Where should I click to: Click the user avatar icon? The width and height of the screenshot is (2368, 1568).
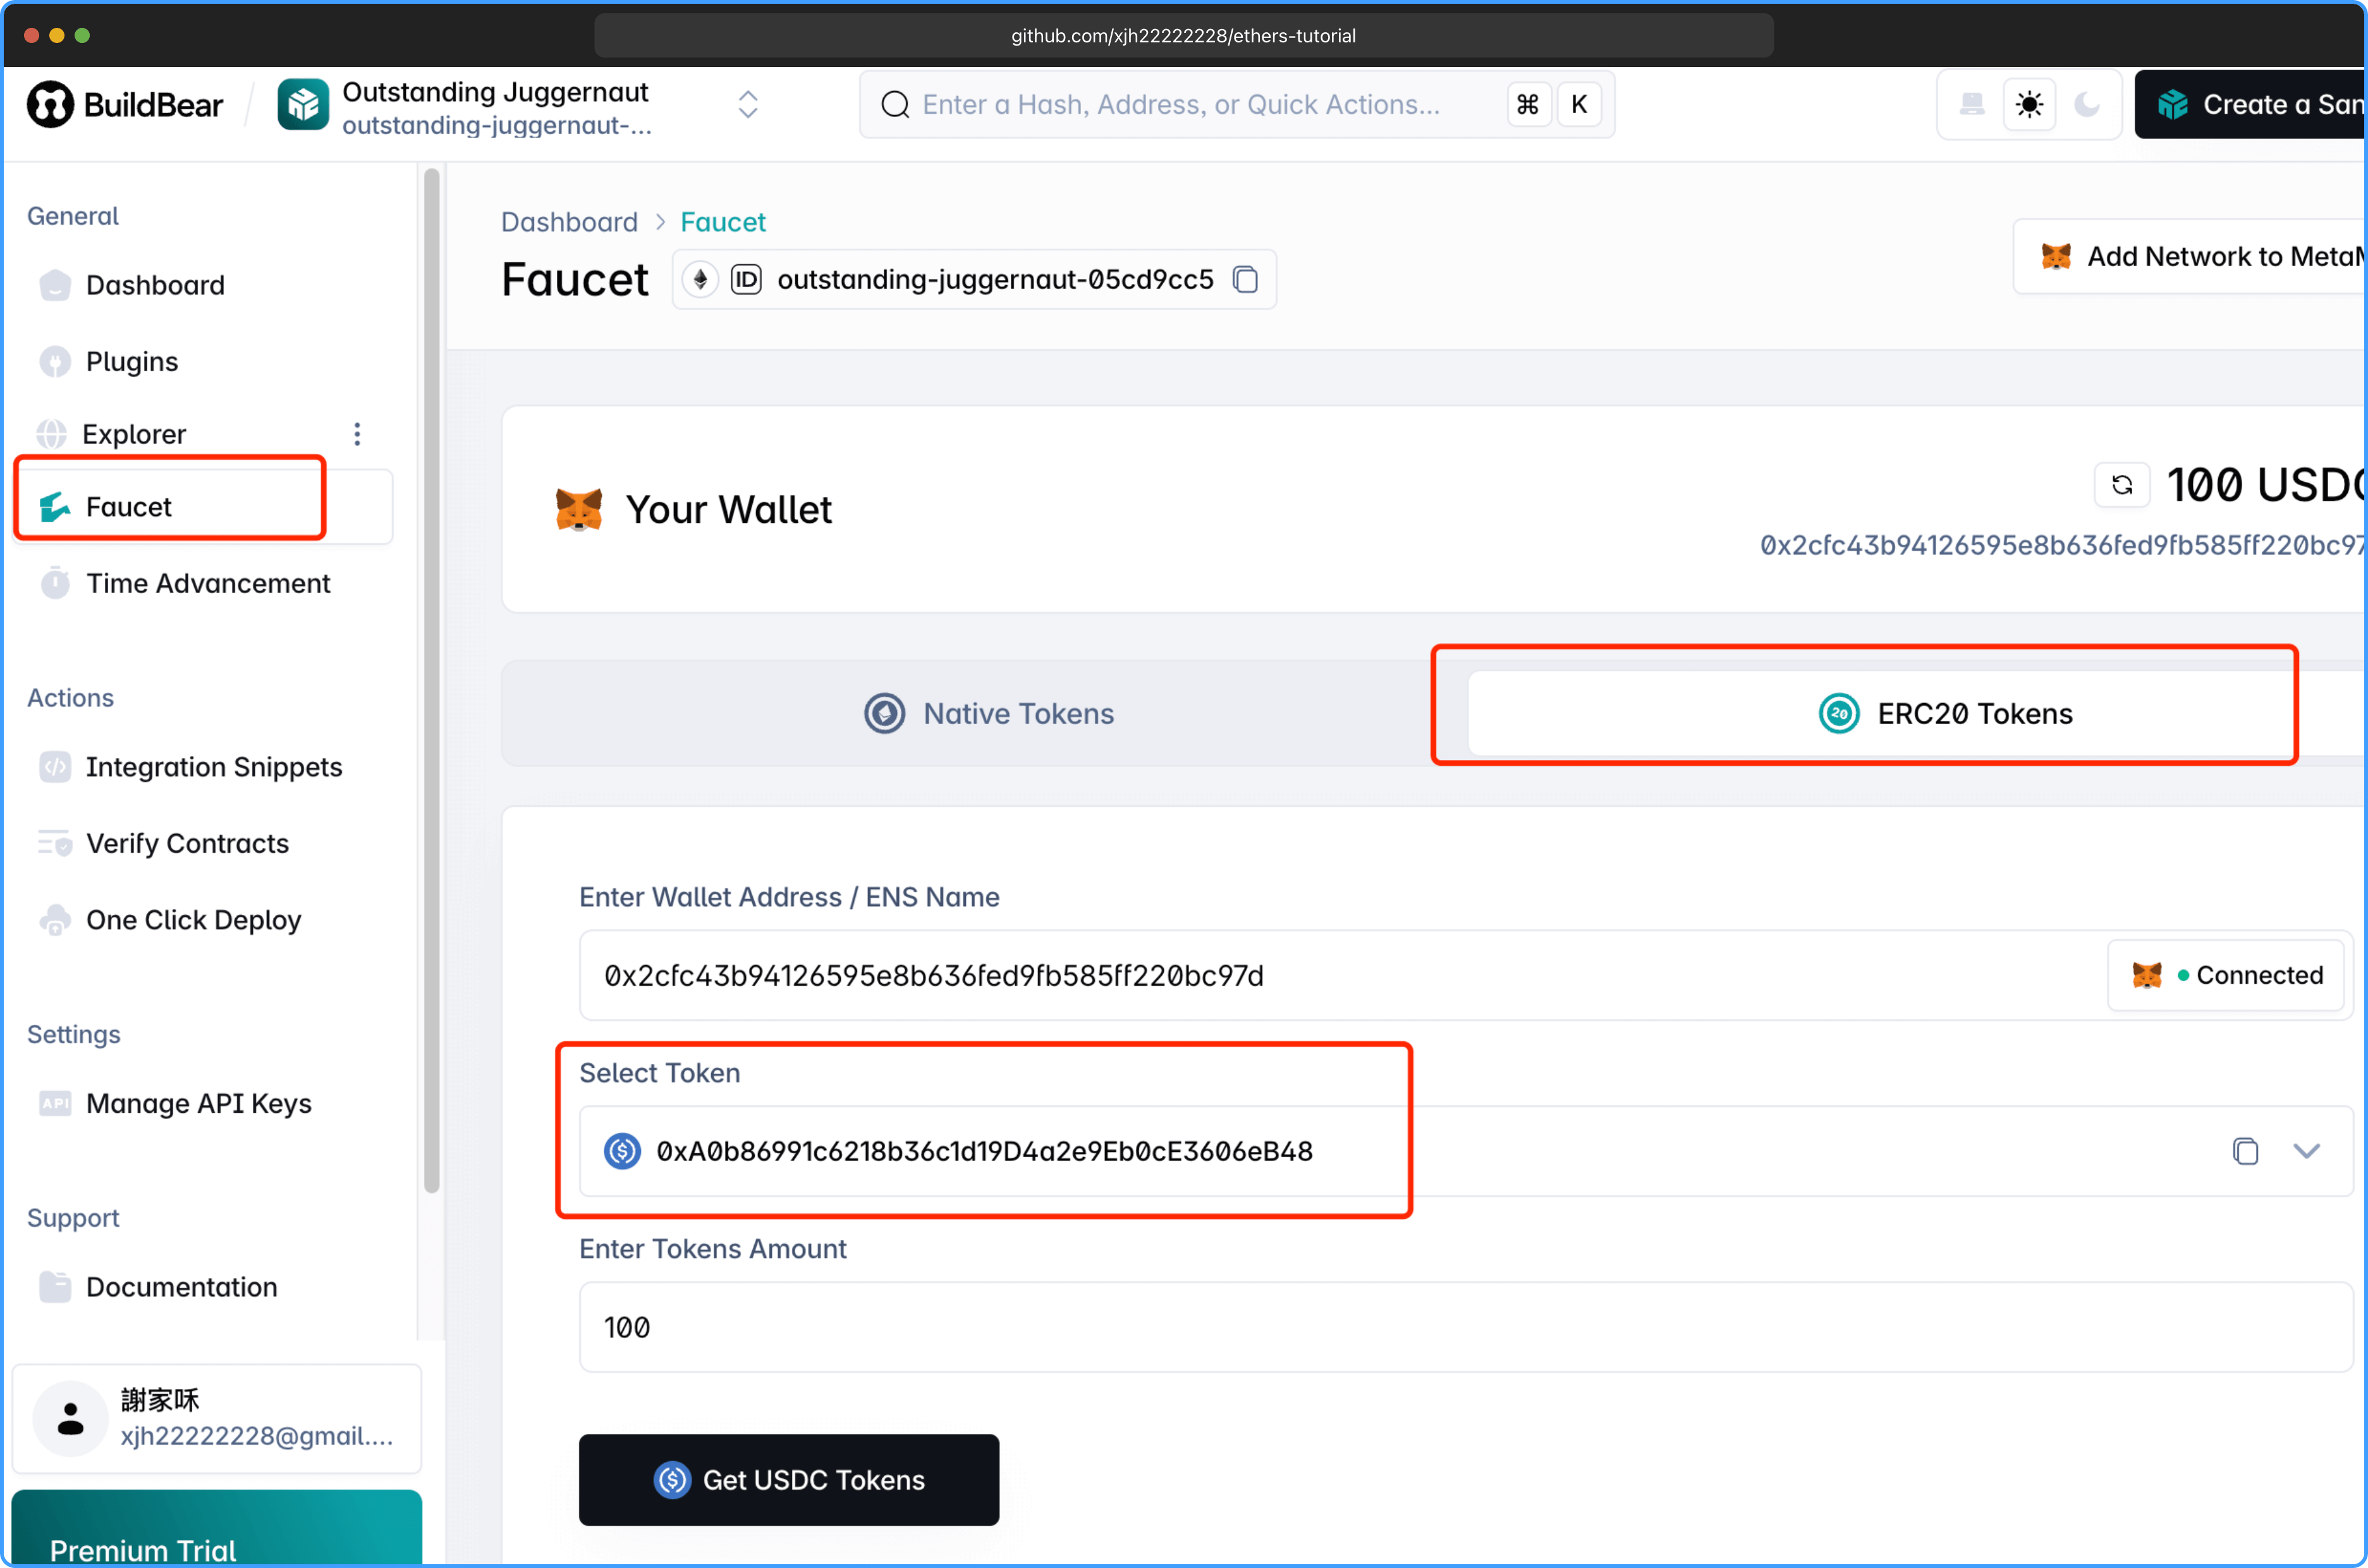70,1418
